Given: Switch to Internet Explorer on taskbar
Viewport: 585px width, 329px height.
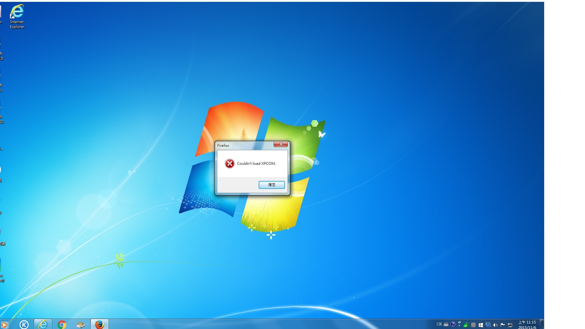Looking at the screenshot, I should (43, 324).
